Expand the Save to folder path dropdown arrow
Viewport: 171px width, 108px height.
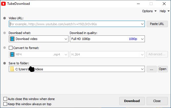pos(142,69)
